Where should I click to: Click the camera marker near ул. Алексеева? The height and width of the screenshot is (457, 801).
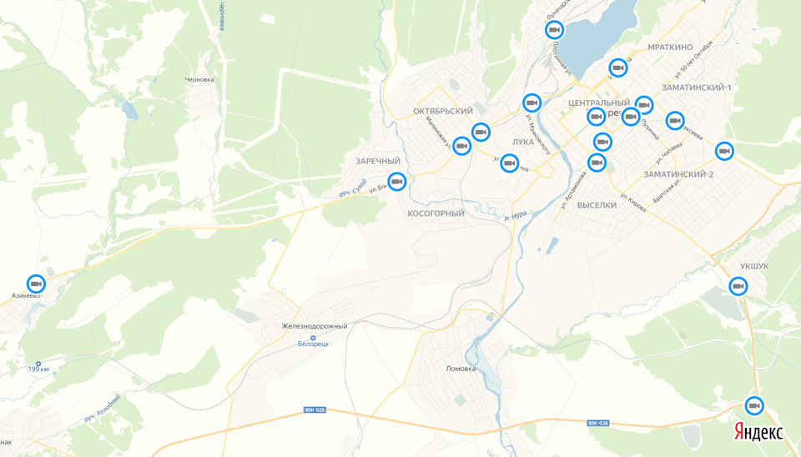(675, 121)
